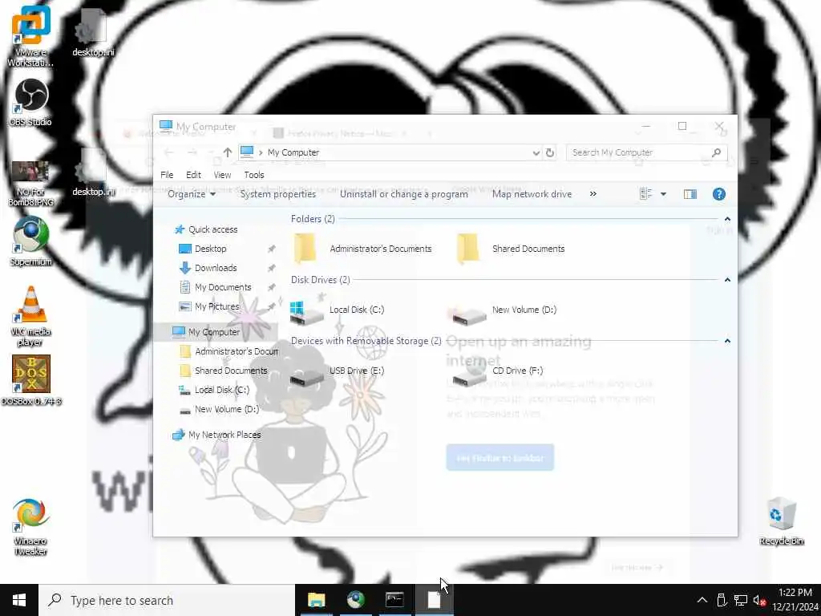
Task: Open VMware Workstation desktop shortcut
Action: coord(30,35)
